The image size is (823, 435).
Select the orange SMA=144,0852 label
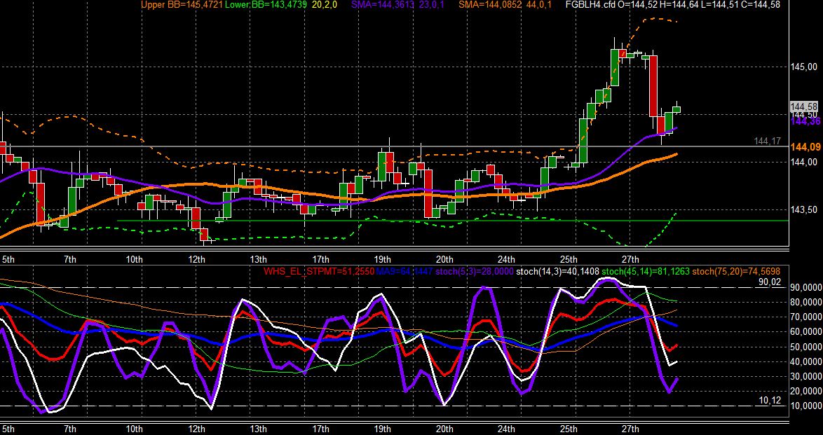tap(490, 5)
